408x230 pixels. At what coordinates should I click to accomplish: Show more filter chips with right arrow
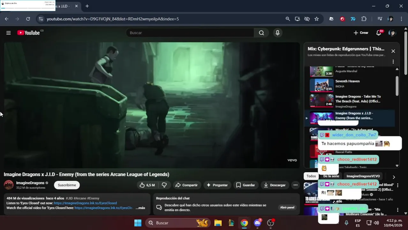pos(394,177)
